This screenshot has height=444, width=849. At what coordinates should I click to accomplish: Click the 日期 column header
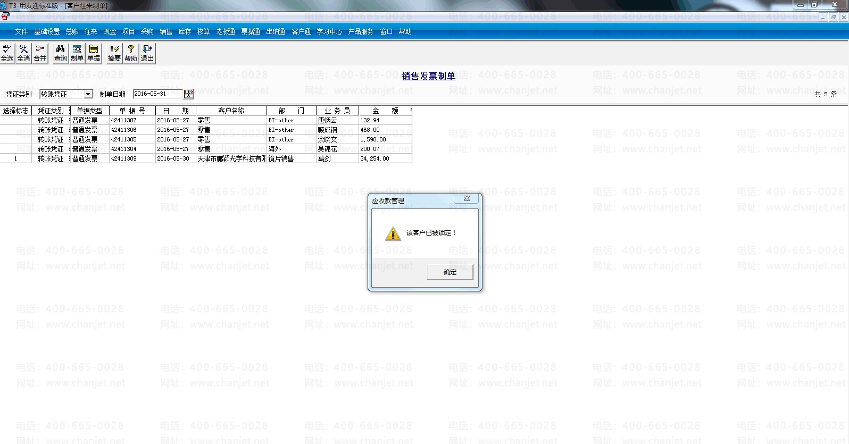(176, 111)
